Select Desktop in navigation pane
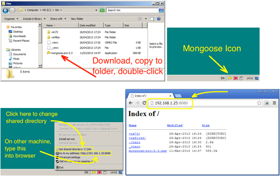The image size is (280, 176). [x=16, y=32]
